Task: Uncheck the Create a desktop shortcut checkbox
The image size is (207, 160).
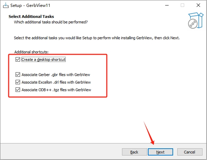Action: click(x=18, y=60)
